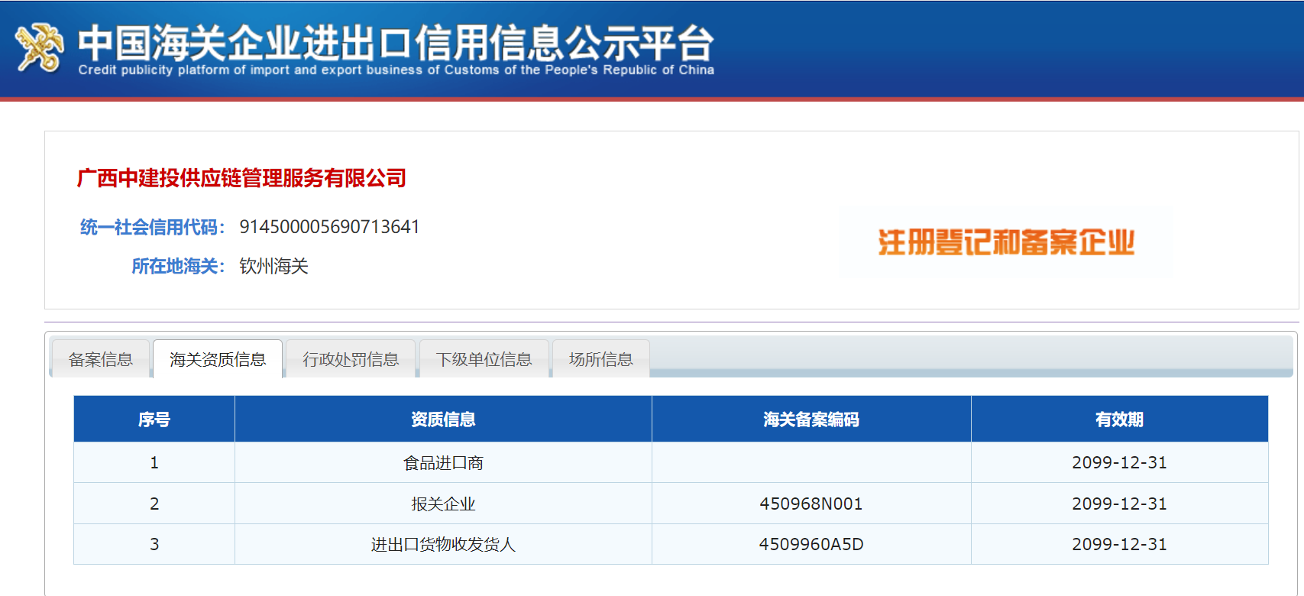This screenshot has height=596, width=1304.
Task: Click the 注册登记和备案企业 badge
Action: [x=1005, y=242]
